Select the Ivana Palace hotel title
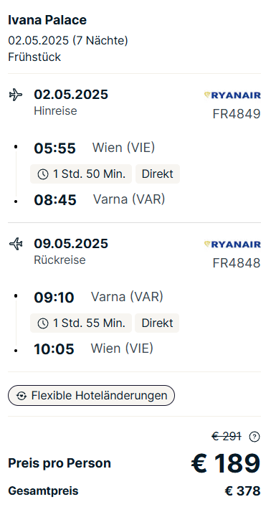 47,20
